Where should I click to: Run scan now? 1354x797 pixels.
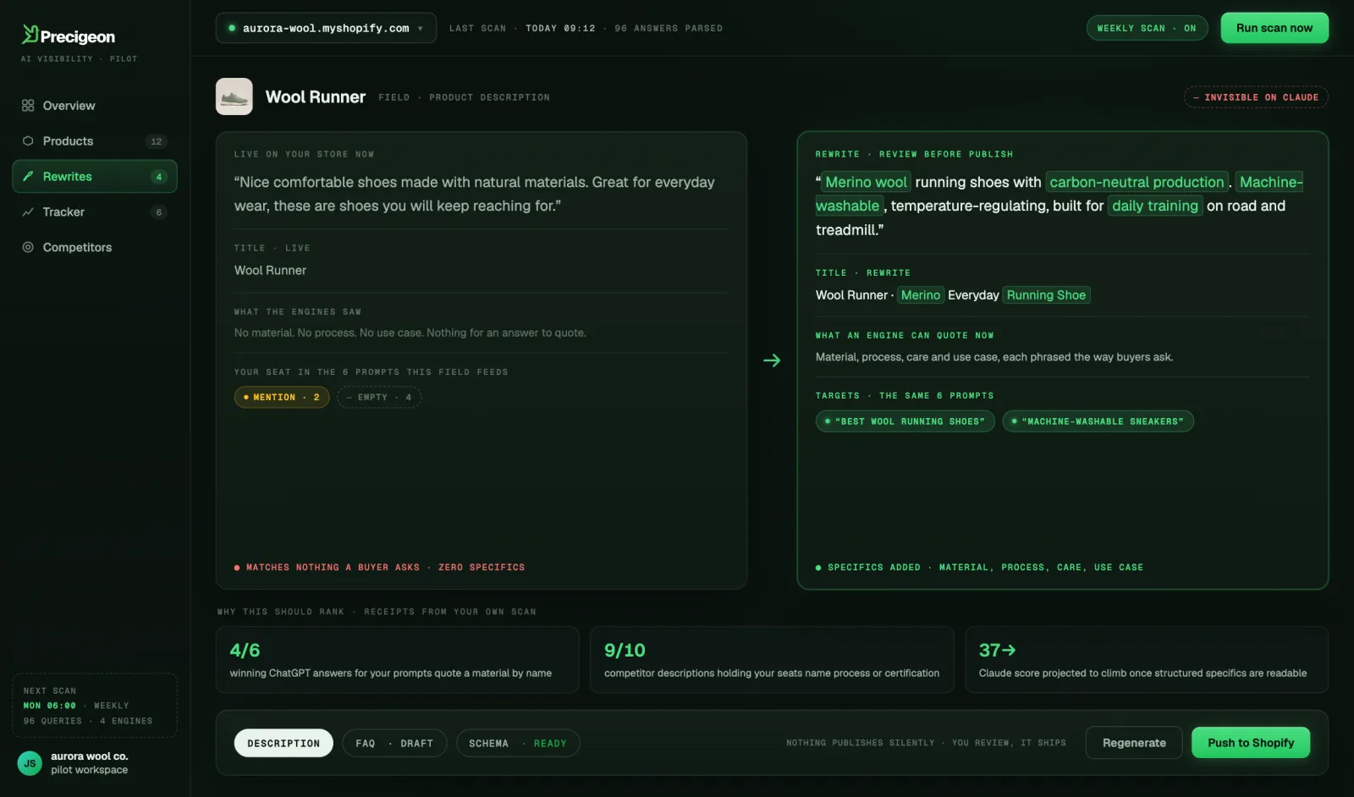1274,28
